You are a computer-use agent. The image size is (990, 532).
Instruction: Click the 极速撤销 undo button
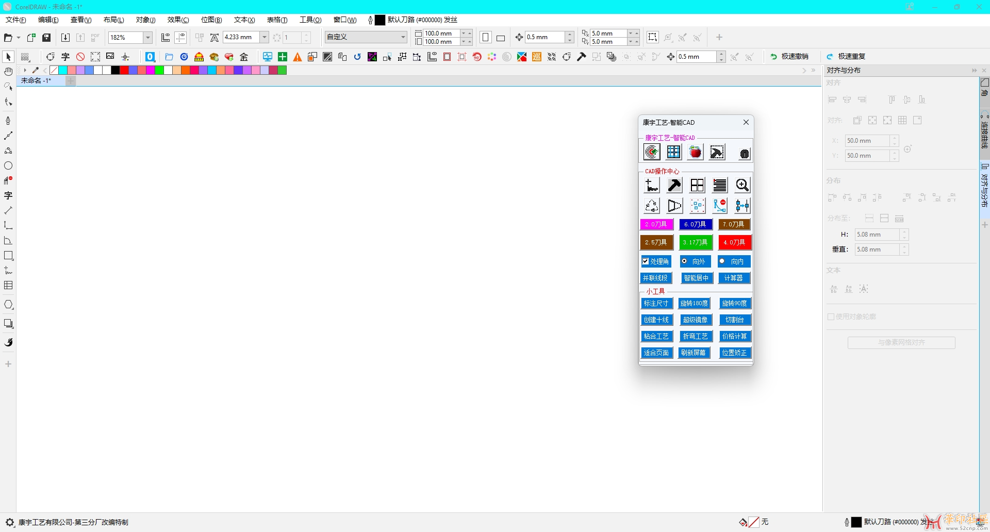(x=789, y=57)
